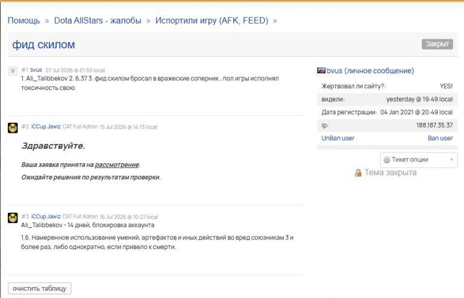Click the UnBan user link
This screenshot has height=298, width=464.
[338, 138]
